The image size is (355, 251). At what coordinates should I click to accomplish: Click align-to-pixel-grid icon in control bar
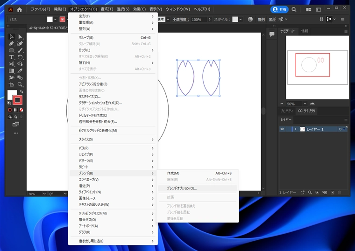pyautogui.click(x=321, y=19)
